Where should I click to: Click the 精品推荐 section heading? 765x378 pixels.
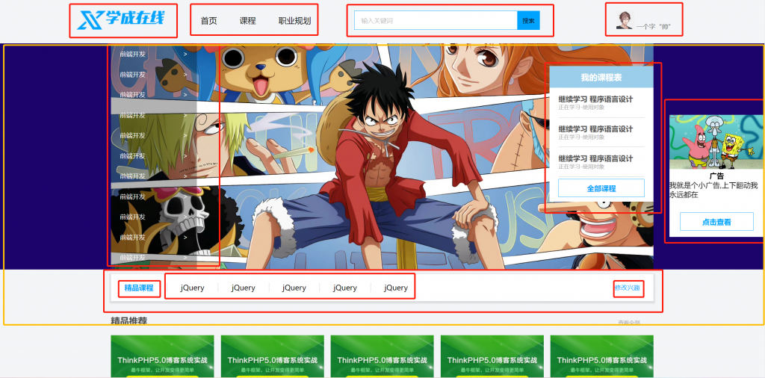point(128,321)
